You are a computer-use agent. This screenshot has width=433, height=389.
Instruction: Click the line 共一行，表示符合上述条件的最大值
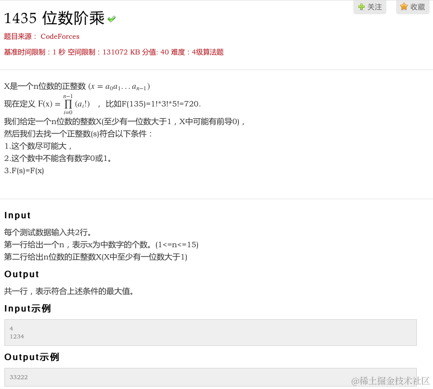[x=69, y=291]
